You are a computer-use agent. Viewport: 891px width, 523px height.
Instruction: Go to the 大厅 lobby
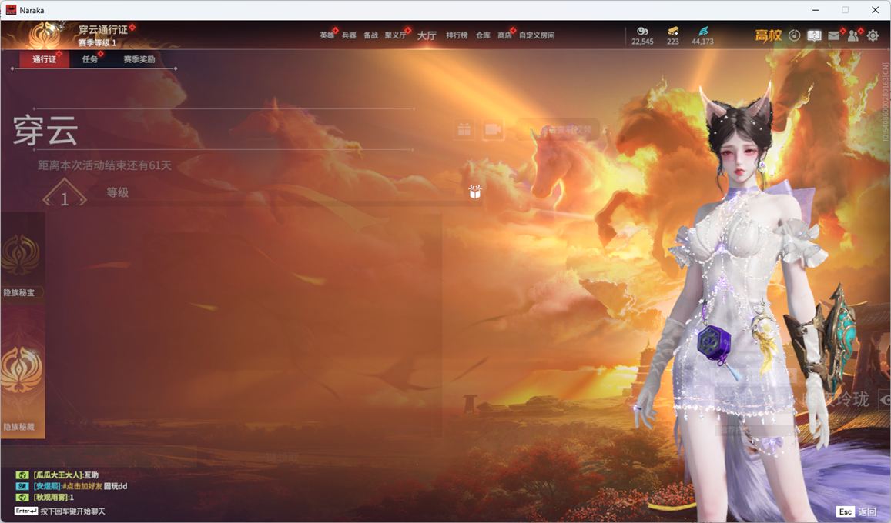pos(427,35)
